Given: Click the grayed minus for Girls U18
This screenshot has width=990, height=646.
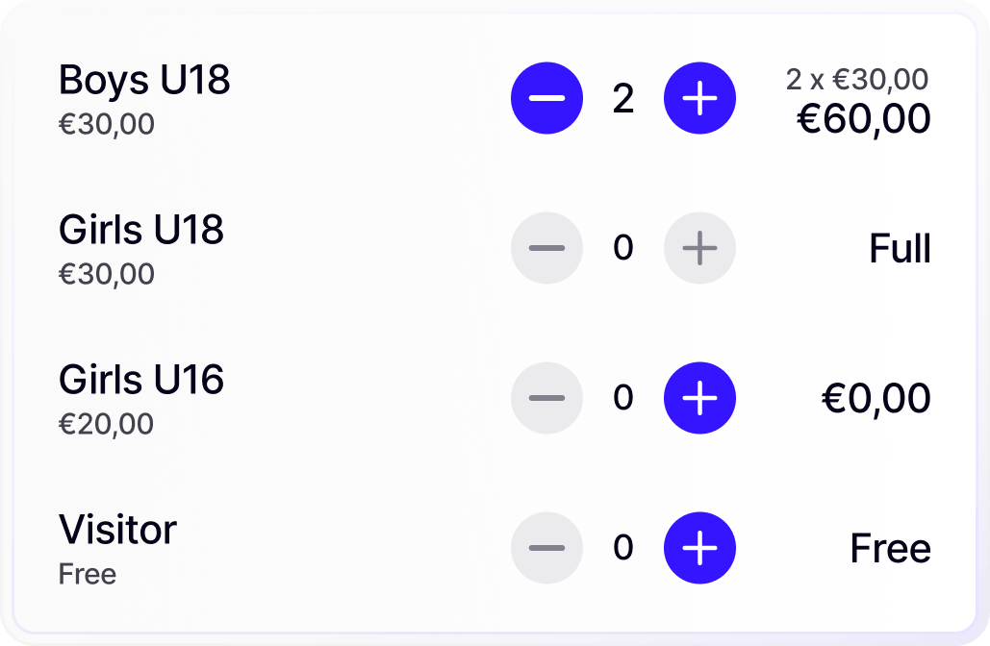Looking at the screenshot, I should 546,248.
